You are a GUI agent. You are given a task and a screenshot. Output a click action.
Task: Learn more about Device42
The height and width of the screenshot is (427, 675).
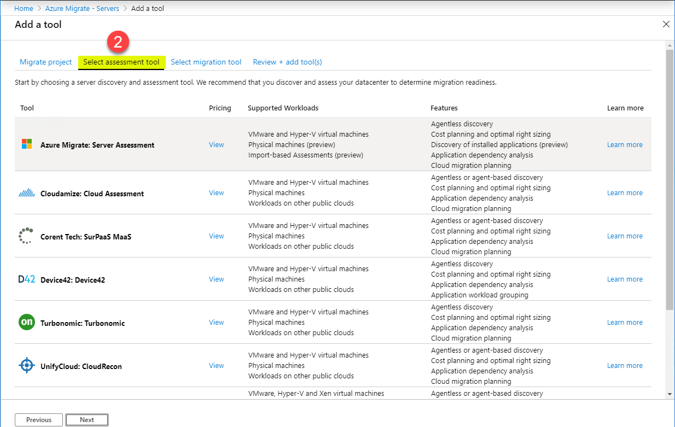625,279
